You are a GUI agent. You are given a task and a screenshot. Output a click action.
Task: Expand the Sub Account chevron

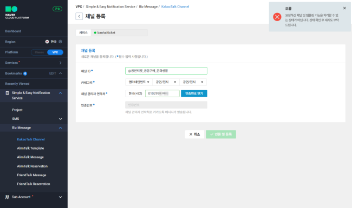(x=60, y=197)
